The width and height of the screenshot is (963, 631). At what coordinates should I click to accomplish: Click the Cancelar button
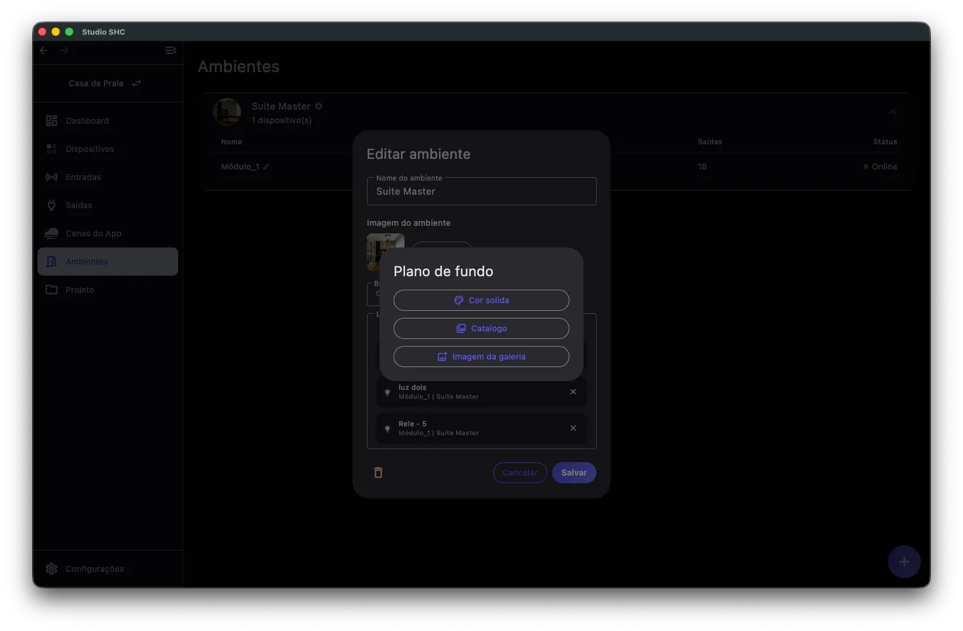point(520,473)
